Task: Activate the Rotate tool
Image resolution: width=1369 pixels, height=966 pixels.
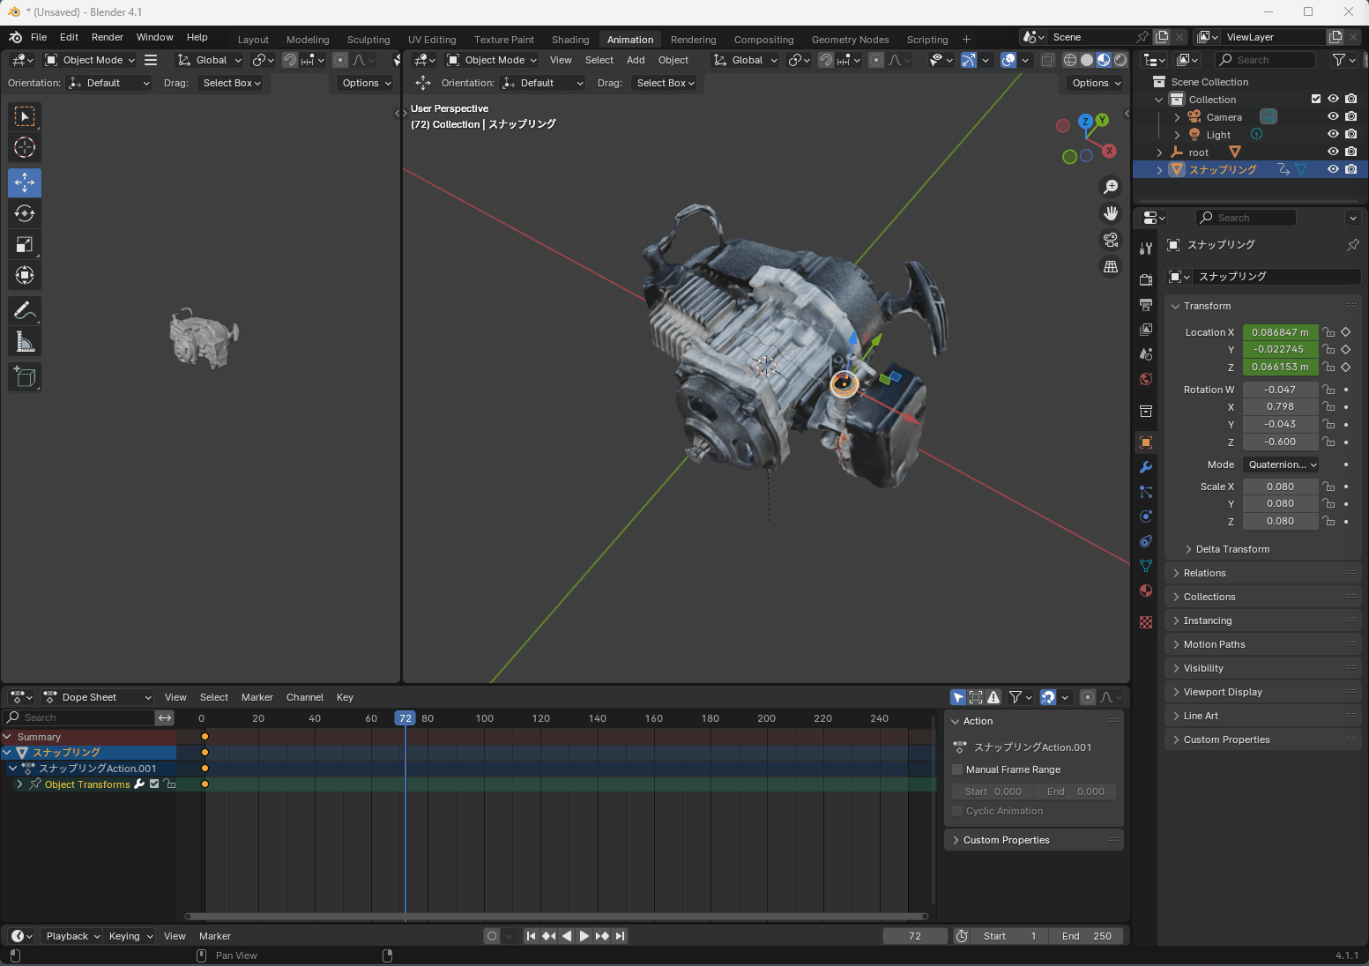Action: pyautogui.click(x=24, y=213)
